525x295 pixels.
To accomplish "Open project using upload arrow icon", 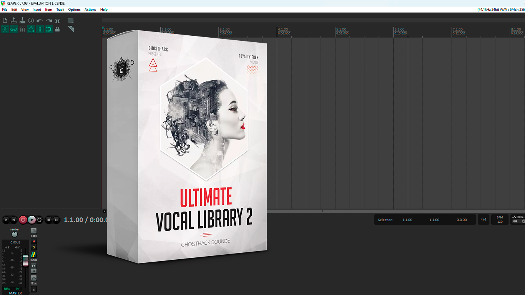I will (x=14, y=20).
